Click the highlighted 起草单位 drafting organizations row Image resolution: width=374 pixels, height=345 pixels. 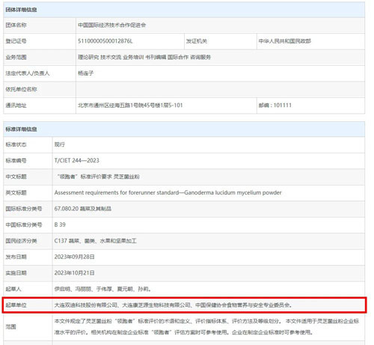coord(184,305)
